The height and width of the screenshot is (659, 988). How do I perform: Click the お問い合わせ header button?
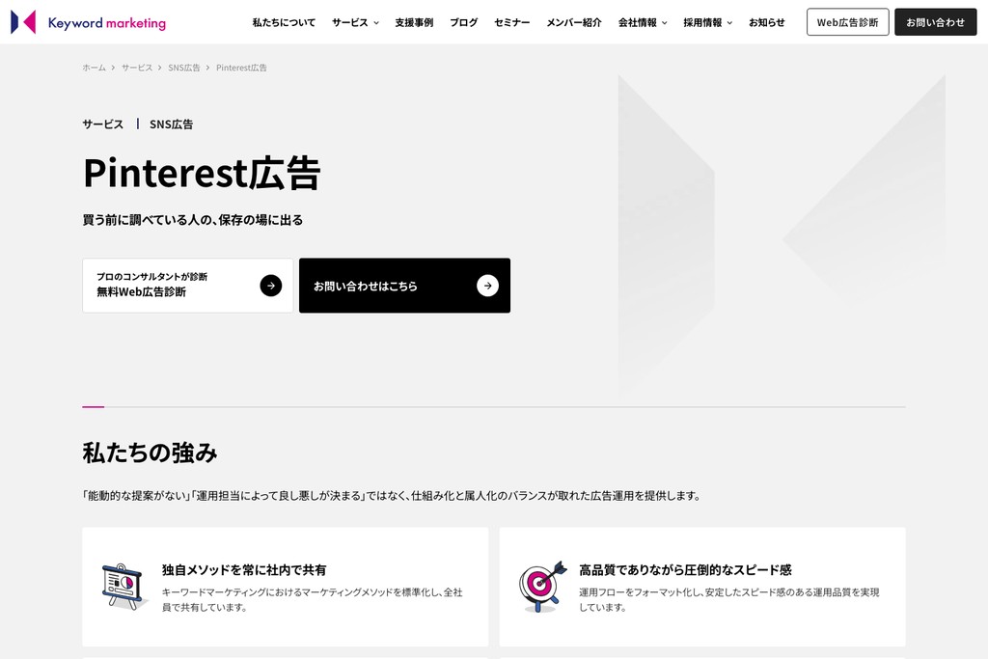pyautogui.click(x=935, y=22)
